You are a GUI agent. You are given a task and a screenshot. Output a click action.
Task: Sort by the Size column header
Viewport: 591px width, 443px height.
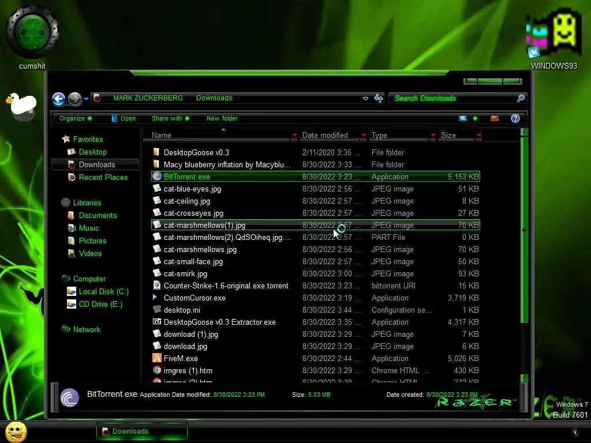pyautogui.click(x=457, y=135)
